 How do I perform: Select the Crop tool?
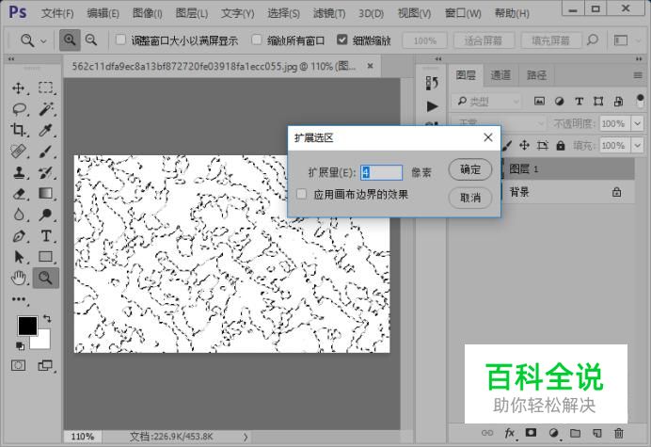18,130
